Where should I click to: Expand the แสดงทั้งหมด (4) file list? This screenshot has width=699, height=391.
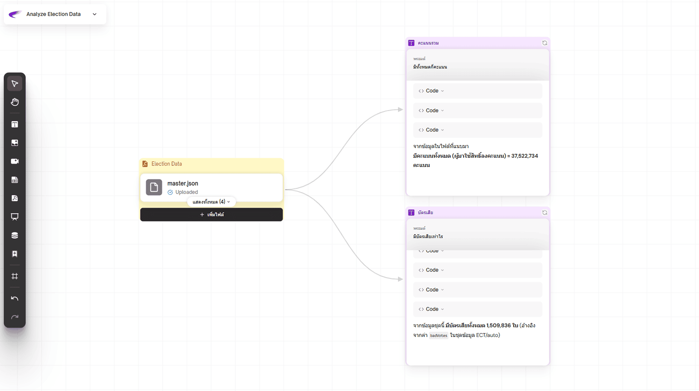[x=211, y=202]
